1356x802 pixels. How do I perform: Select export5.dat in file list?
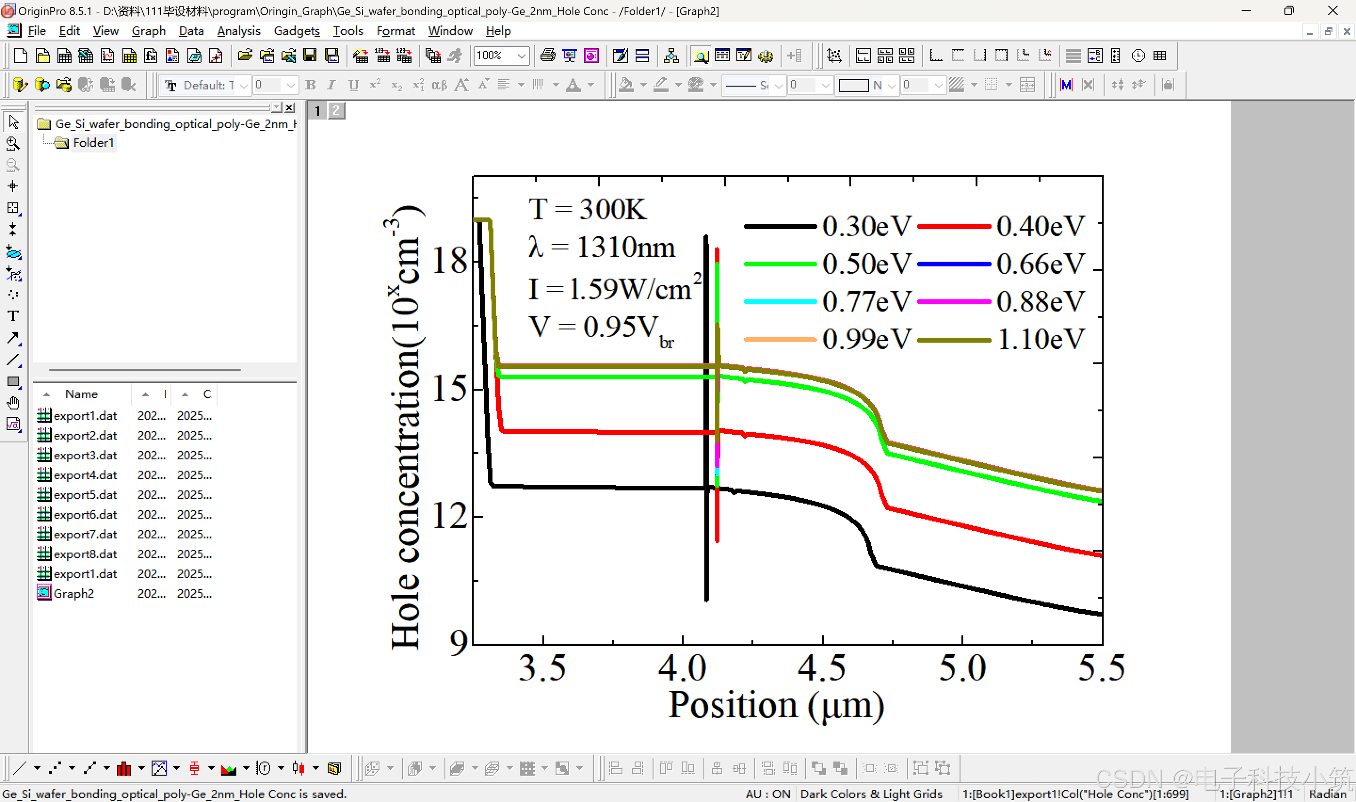tap(85, 495)
